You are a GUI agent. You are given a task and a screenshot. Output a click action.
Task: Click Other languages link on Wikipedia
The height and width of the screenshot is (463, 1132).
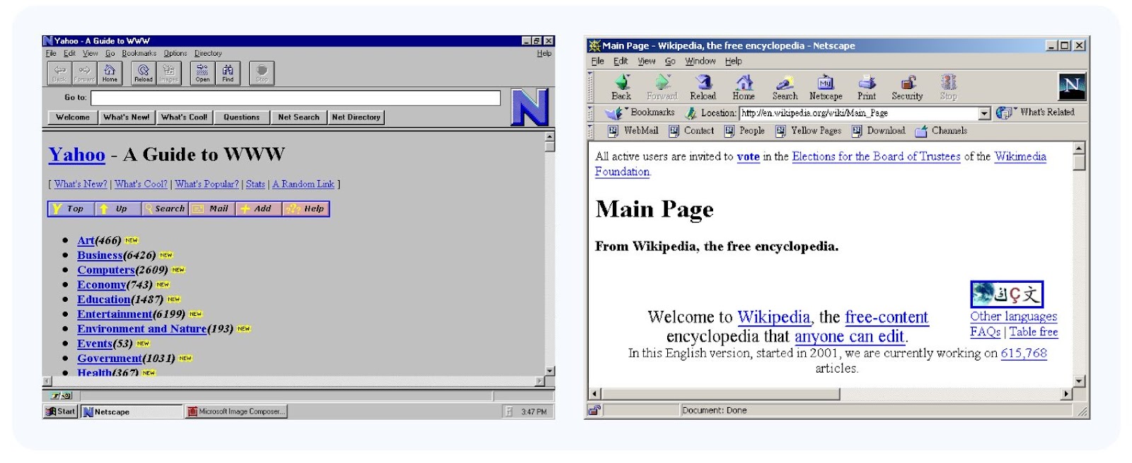(x=1013, y=317)
